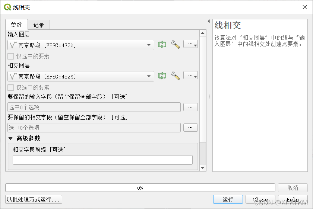Click the parameters scrollbar down arrow
This screenshot has width=313, height=209.
[203, 168]
